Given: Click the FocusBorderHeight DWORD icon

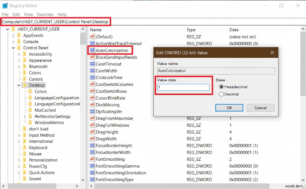Looking at the screenshot, I should coord(92,145).
